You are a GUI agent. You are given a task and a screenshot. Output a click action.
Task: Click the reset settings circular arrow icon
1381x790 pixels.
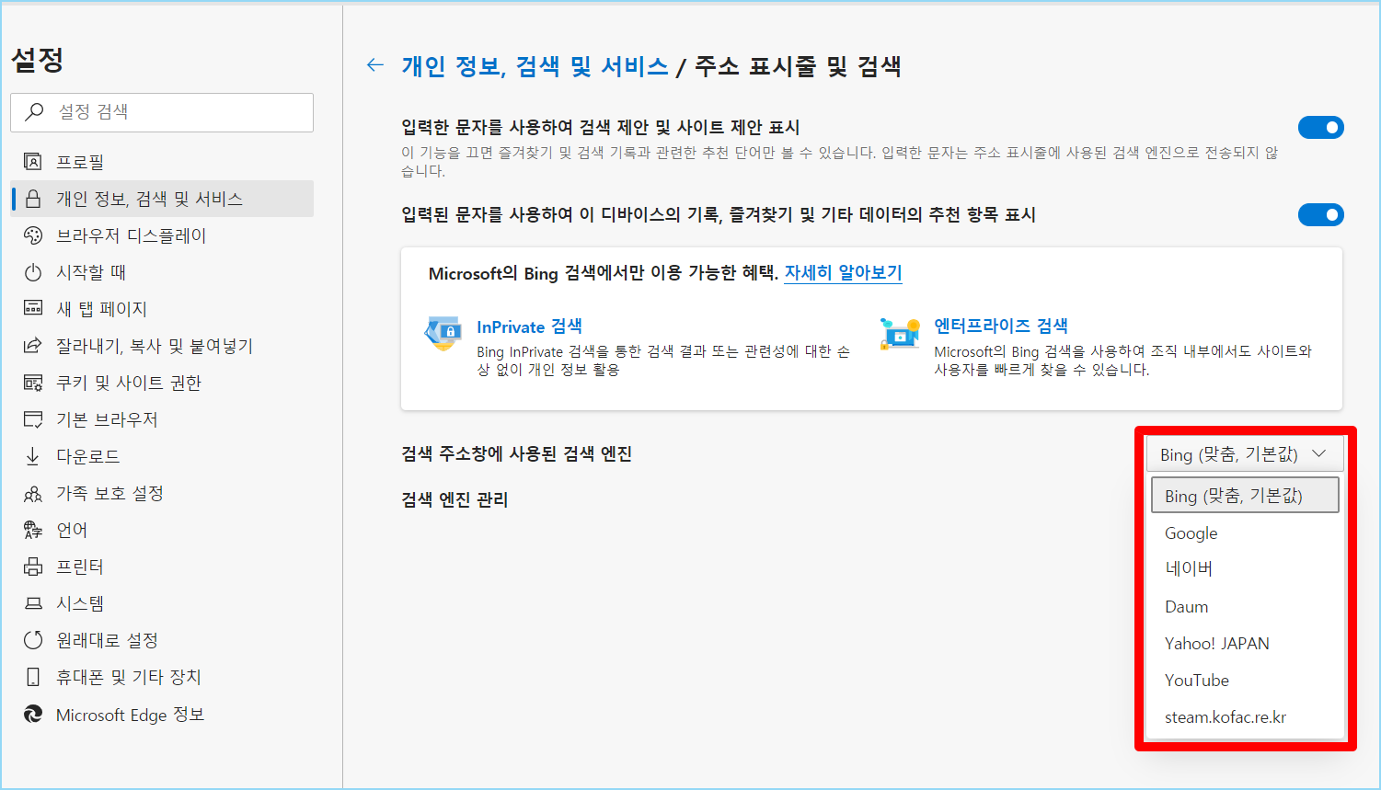pyautogui.click(x=33, y=640)
